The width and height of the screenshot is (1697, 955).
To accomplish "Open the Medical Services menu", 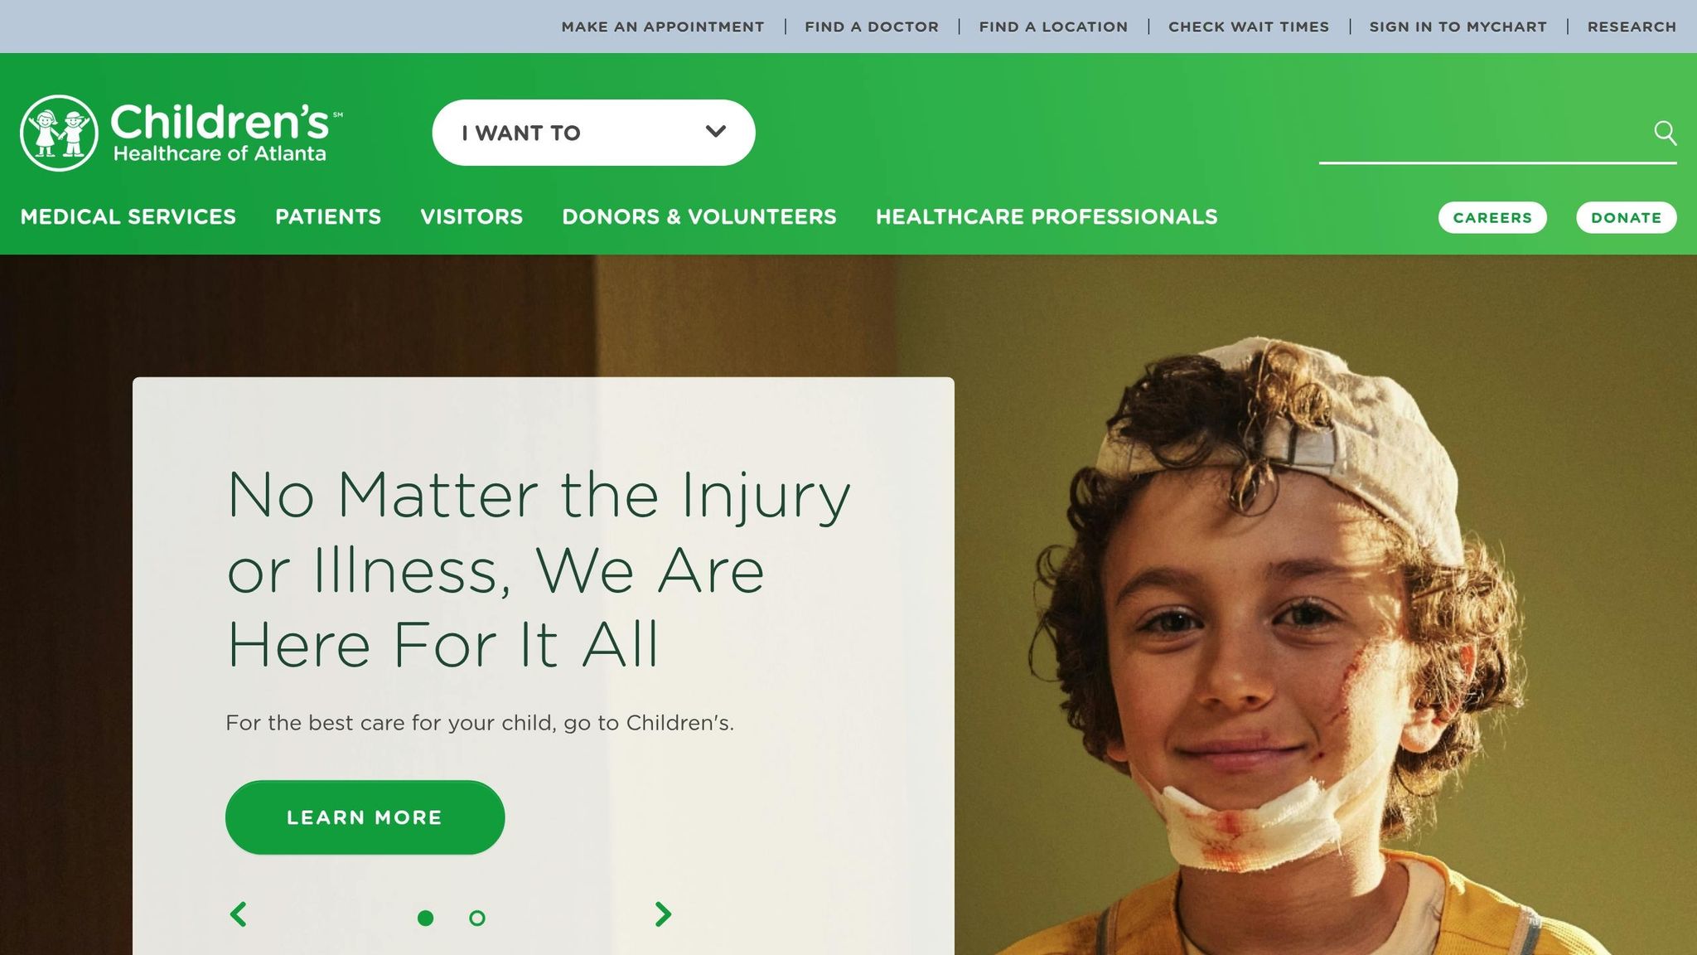I will [128, 217].
